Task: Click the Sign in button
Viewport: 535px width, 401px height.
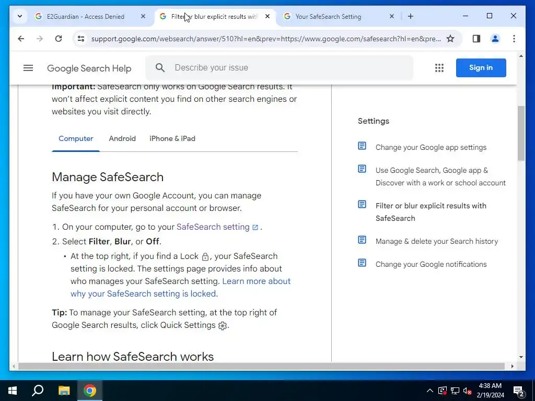Action: coord(481,67)
